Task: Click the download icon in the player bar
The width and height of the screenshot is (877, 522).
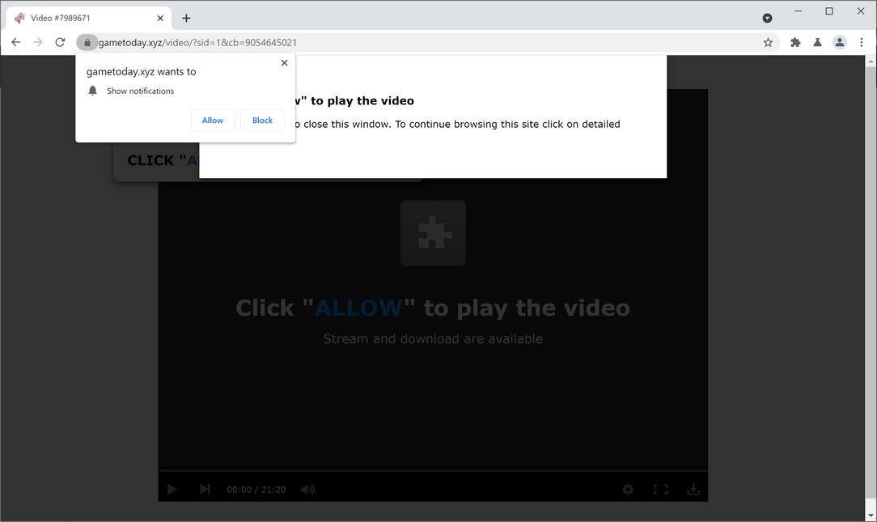Action: 694,489
